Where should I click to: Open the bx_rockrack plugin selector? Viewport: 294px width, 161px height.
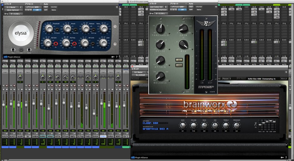coord(140,75)
